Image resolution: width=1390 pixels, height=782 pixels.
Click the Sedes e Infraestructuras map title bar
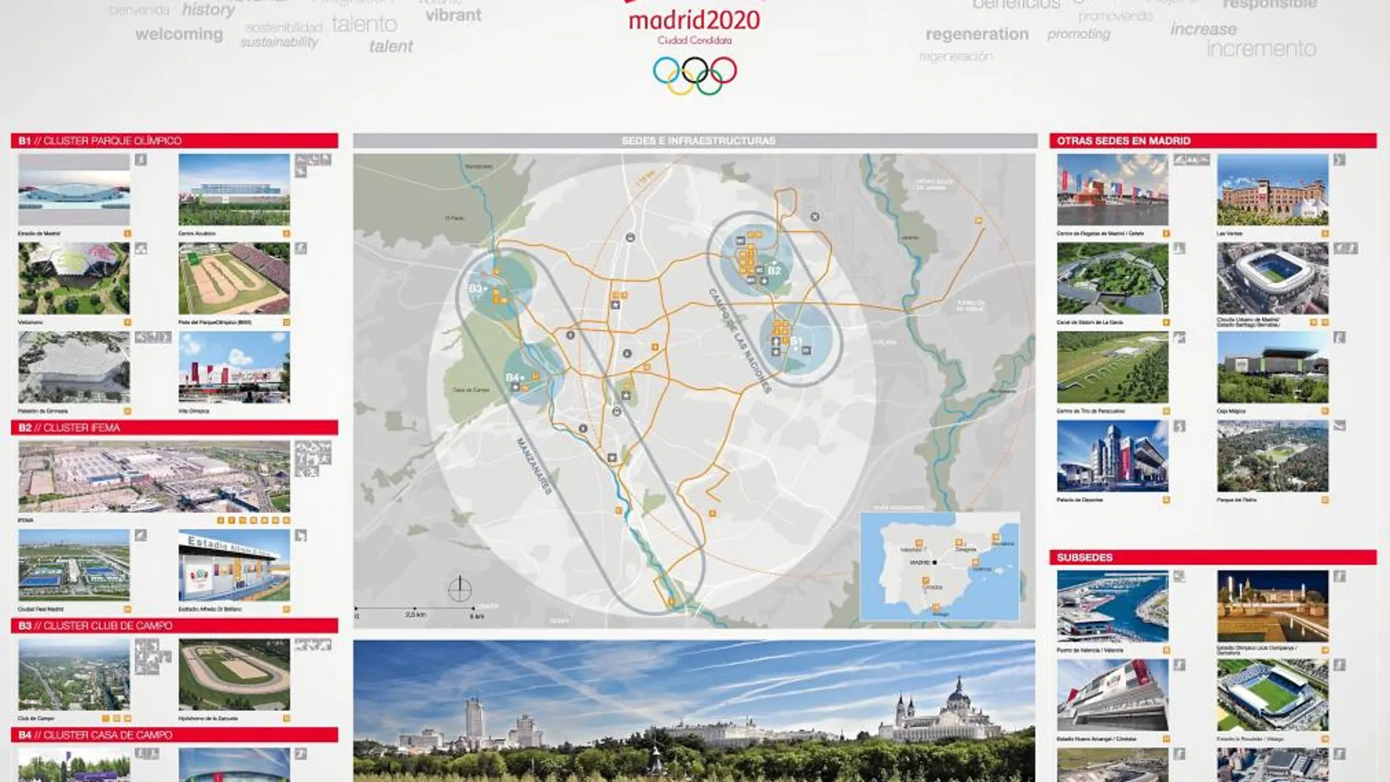tap(695, 140)
